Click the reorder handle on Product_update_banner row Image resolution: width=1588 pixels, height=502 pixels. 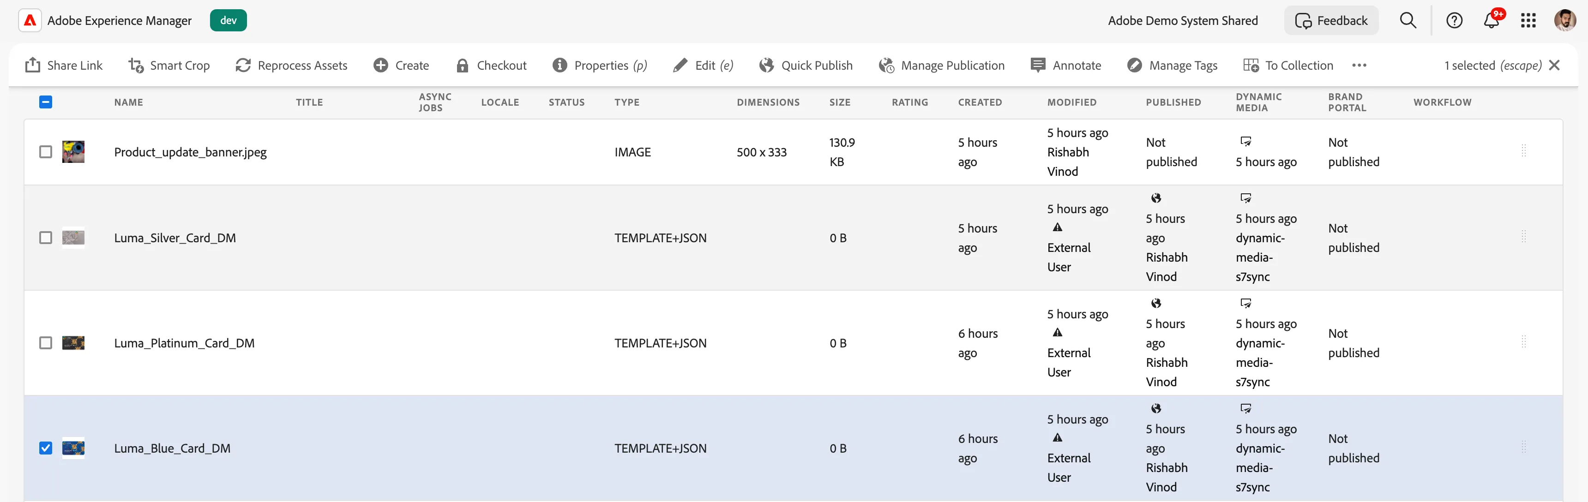pyautogui.click(x=1523, y=150)
